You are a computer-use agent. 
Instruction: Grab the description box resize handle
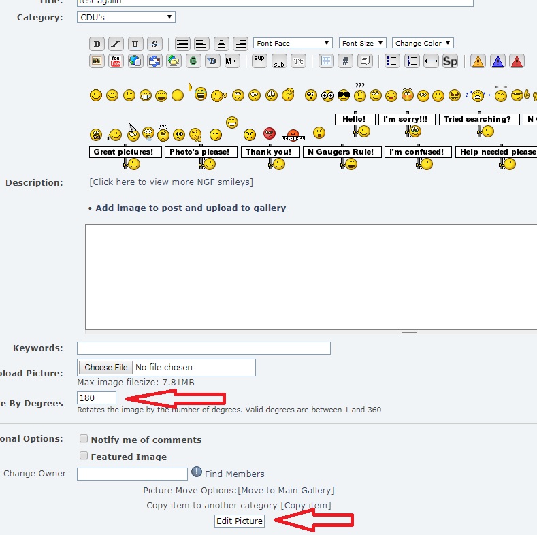[409, 331]
